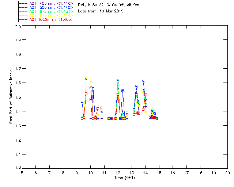234x187 pixels.
Task: Click the 5 tick on time axis
Action: click(x=22, y=173)
